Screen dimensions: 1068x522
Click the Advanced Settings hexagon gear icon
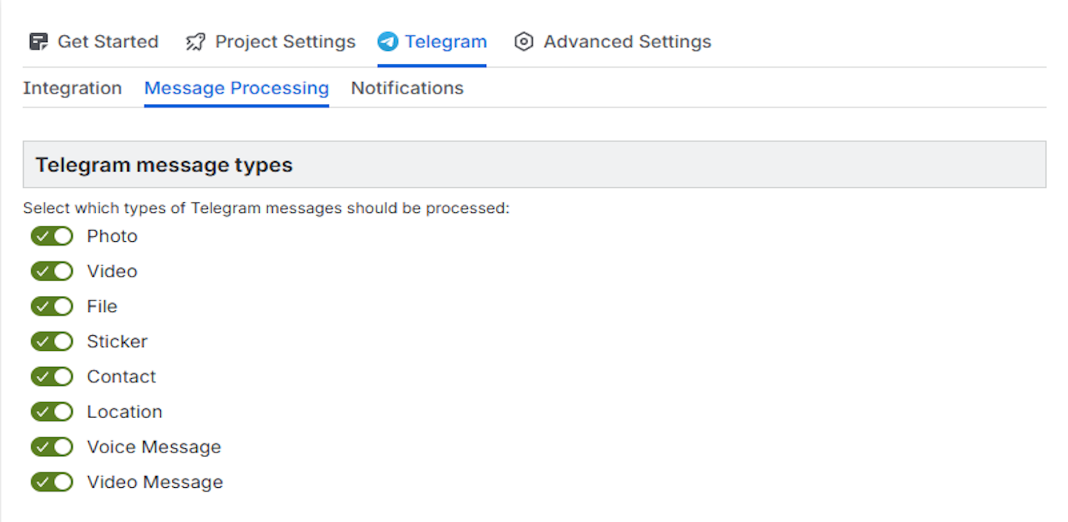pos(524,42)
